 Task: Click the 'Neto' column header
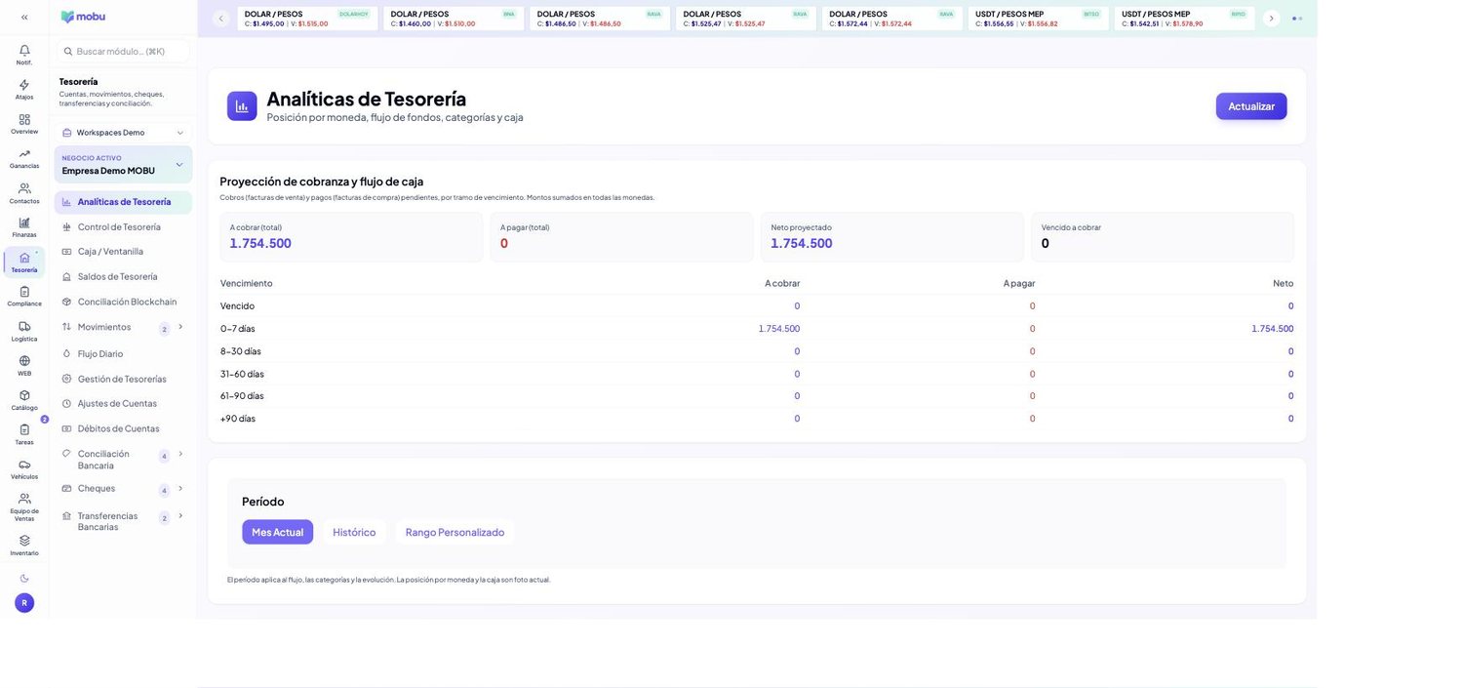[x=1284, y=283]
